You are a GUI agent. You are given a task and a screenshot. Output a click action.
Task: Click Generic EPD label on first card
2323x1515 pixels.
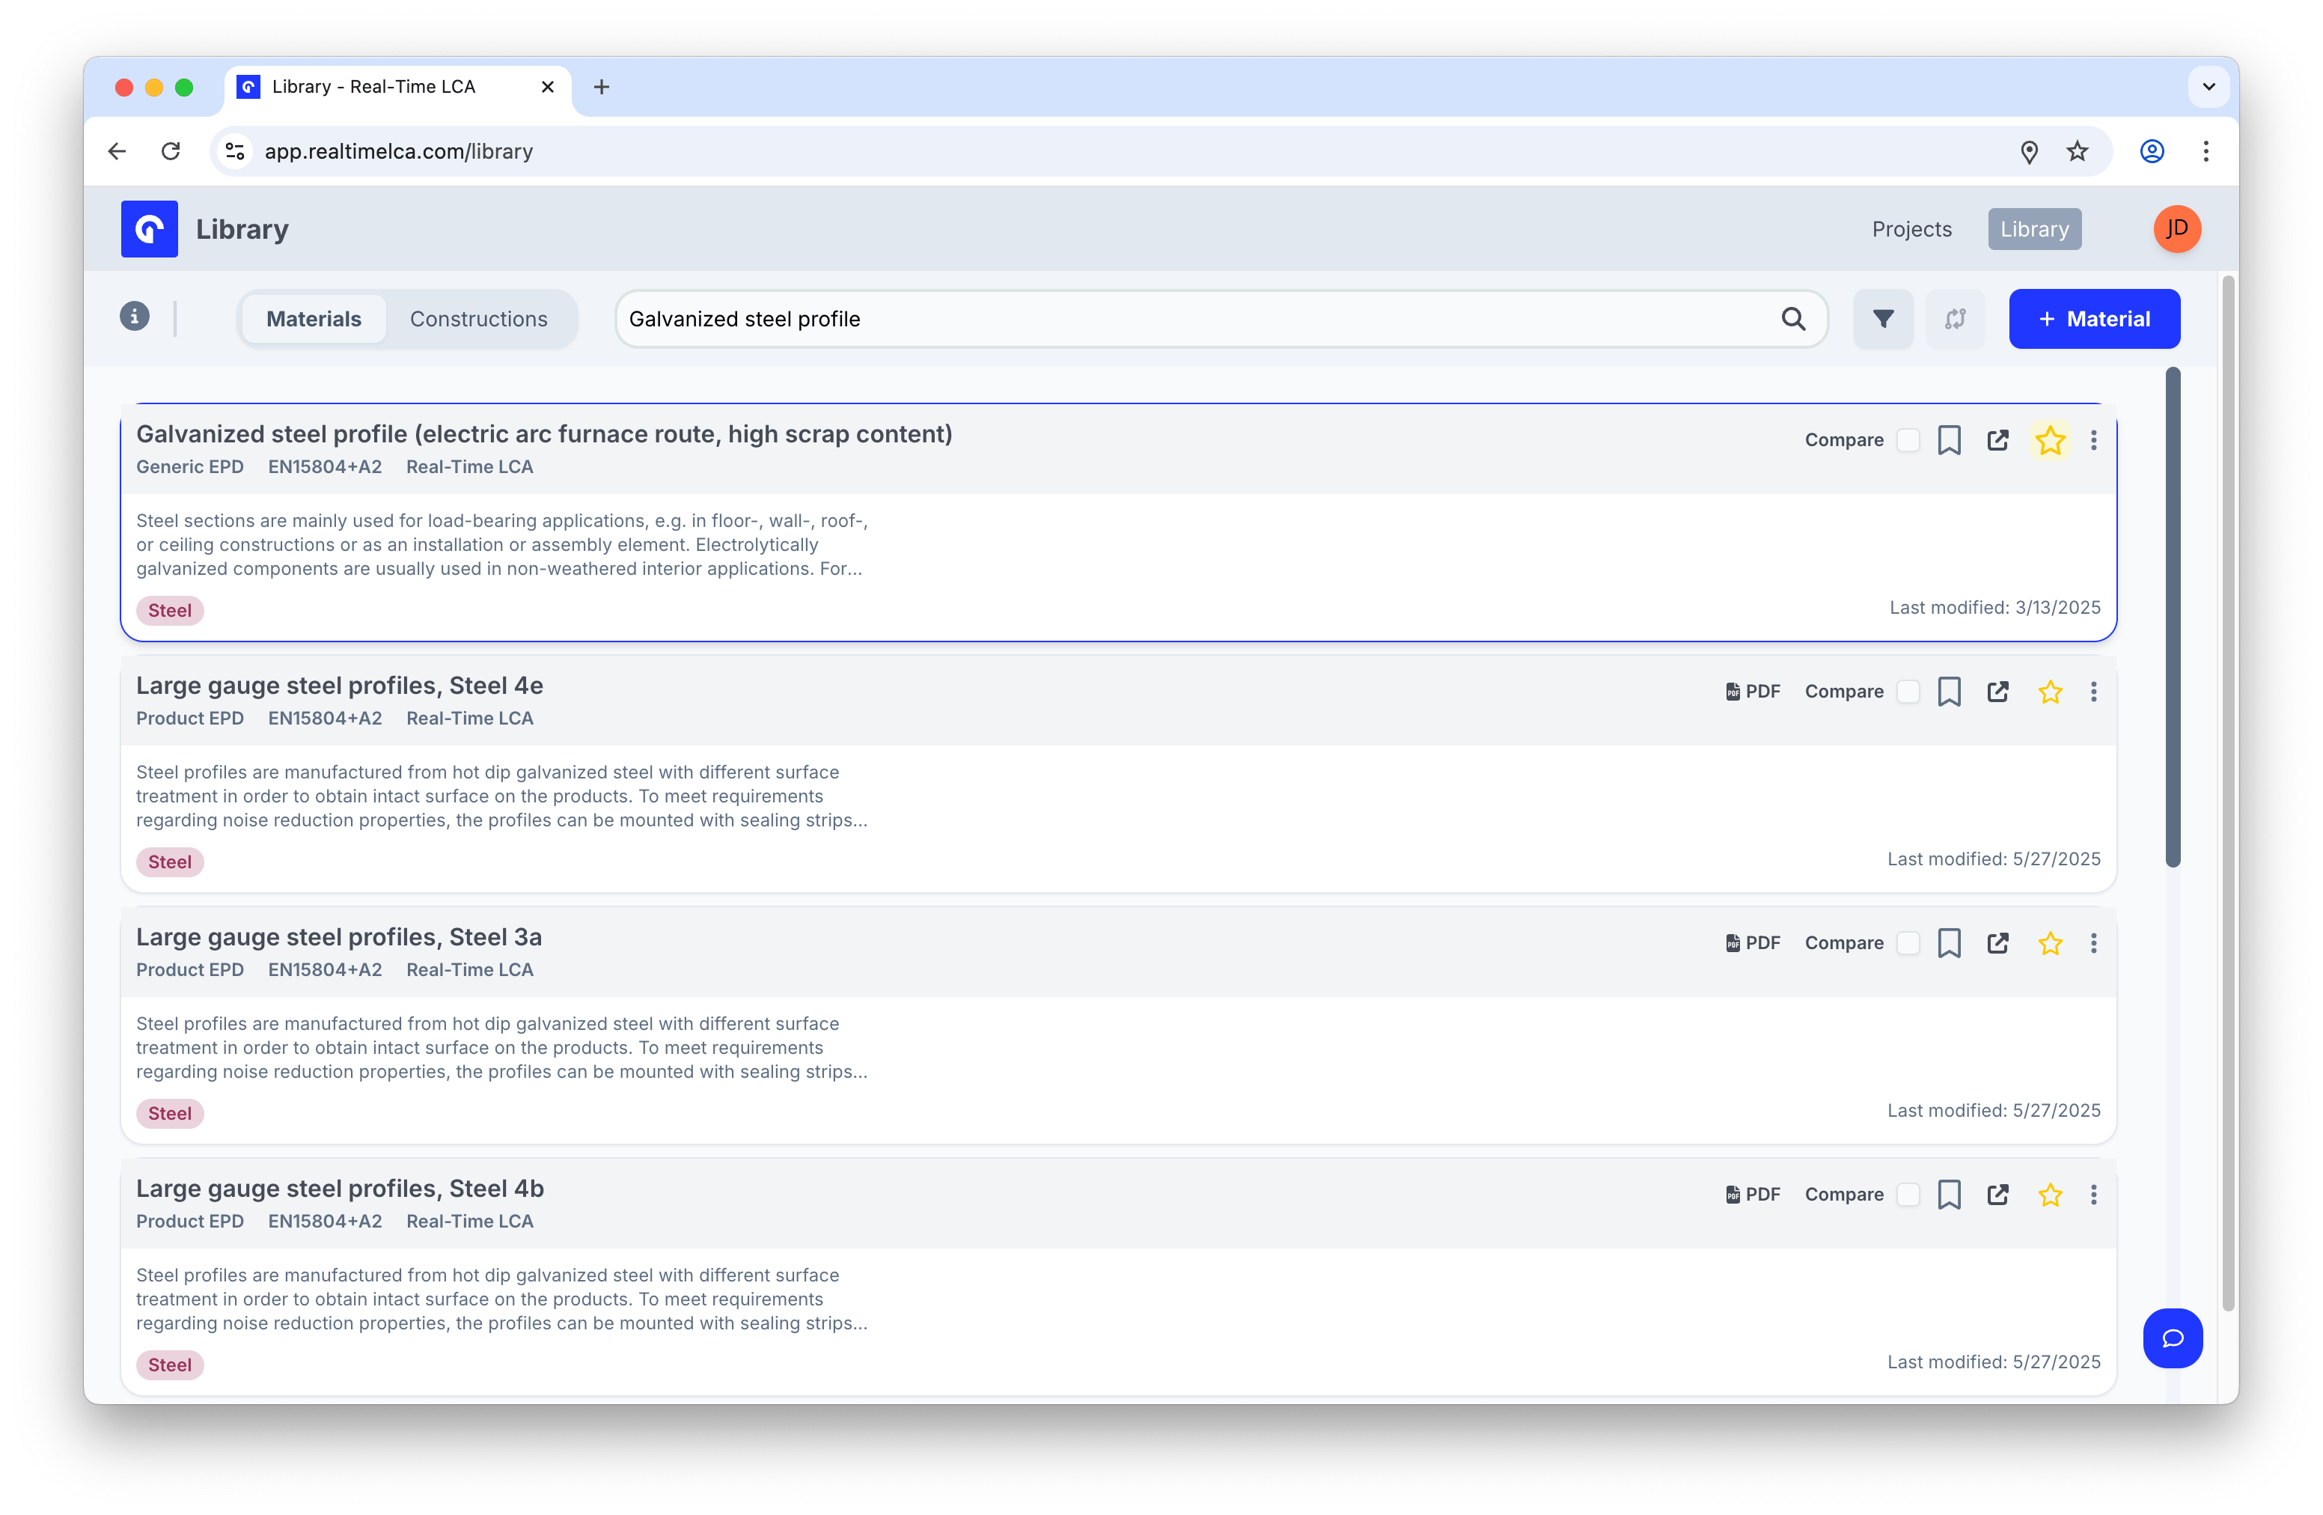coord(189,468)
